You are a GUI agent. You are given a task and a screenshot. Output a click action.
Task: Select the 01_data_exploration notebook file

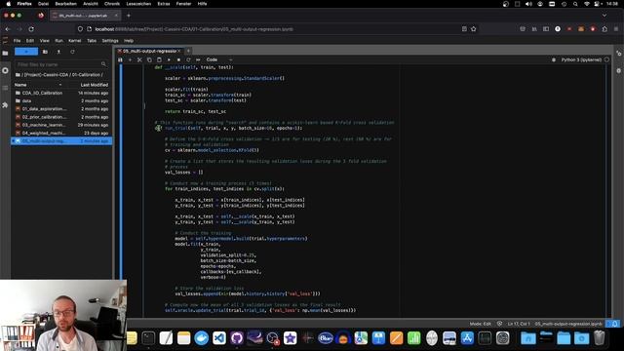(61, 108)
